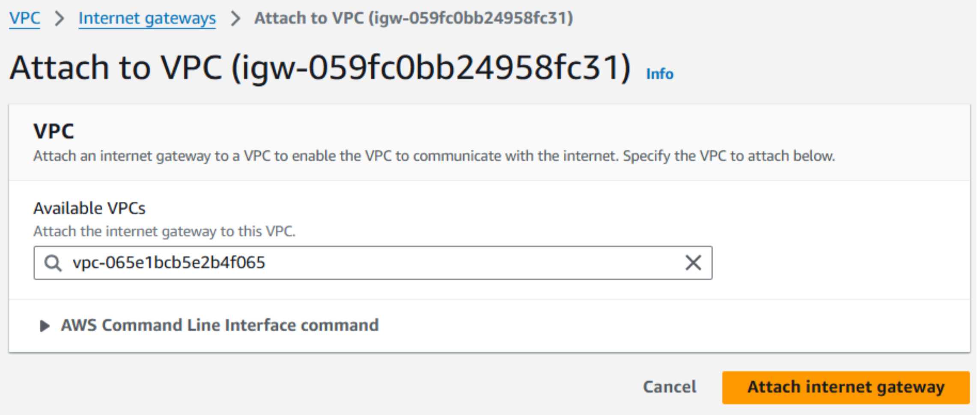Click the Available VPCs field label
This screenshot has width=980, height=415.
click(x=89, y=208)
